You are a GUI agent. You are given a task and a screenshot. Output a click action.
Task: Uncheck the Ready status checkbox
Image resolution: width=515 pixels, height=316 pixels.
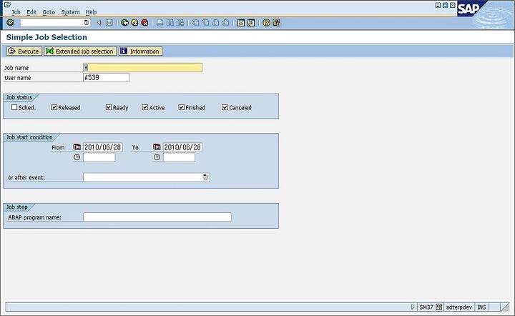(x=109, y=107)
